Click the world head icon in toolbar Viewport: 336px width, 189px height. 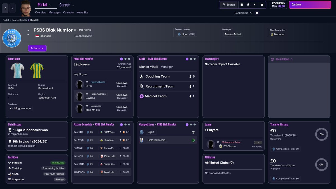click(x=248, y=5)
